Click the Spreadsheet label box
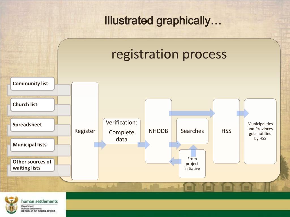Image resolution: width=290 pixels, height=217 pixels. click(32, 125)
